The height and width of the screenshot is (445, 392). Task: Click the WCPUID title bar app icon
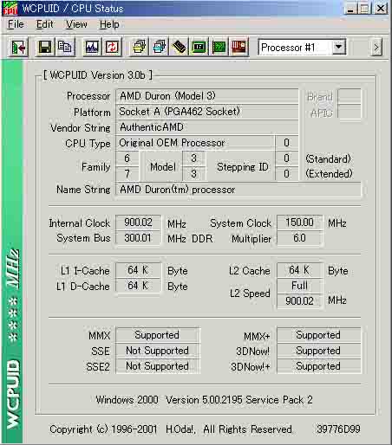(10, 8)
